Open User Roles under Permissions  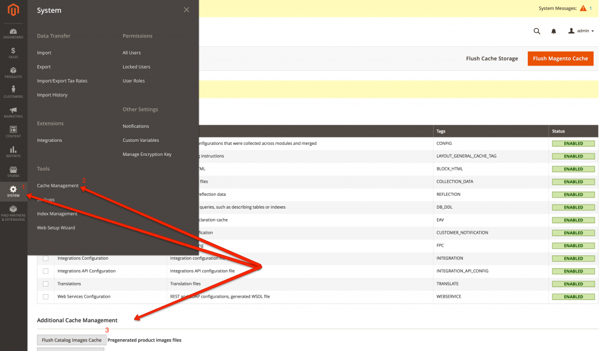pyautogui.click(x=134, y=81)
